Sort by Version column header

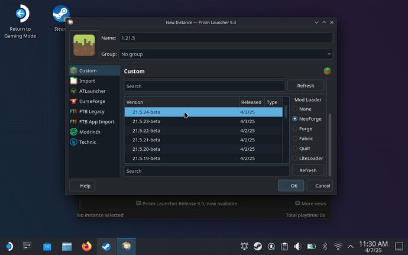pyautogui.click(x=182, y=102)
